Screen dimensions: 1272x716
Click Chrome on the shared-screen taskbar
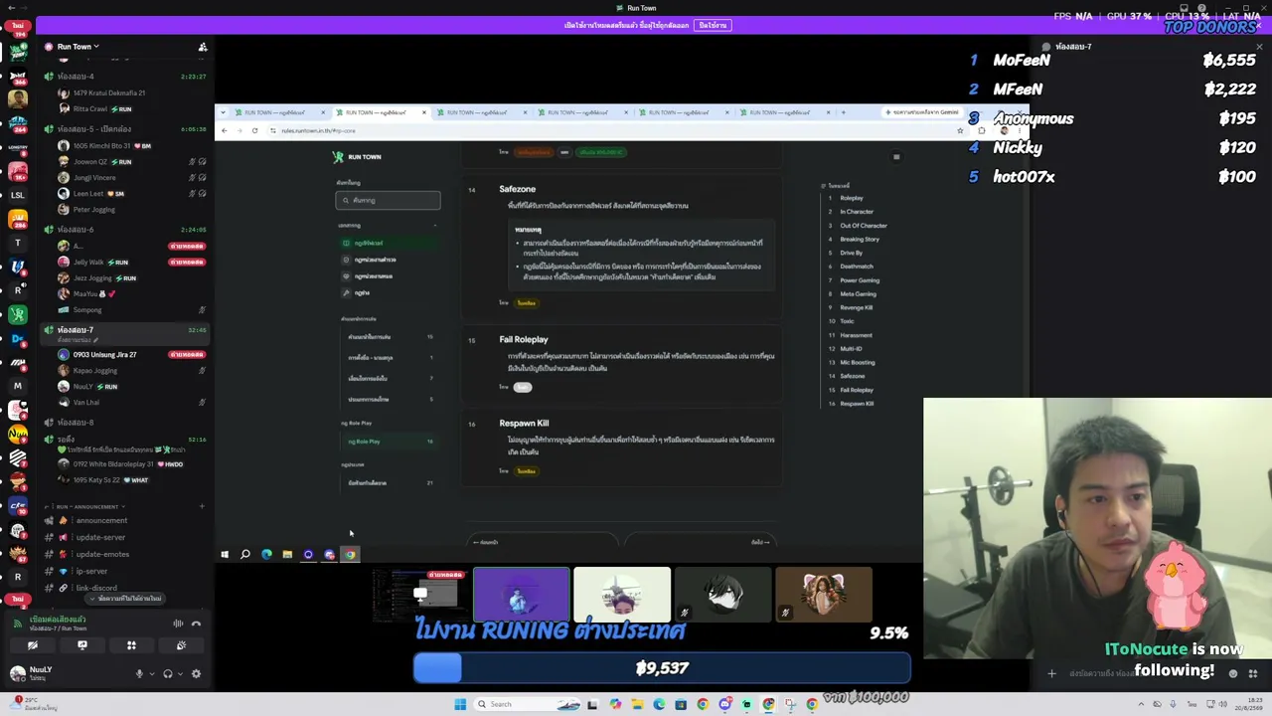point(350,555)
